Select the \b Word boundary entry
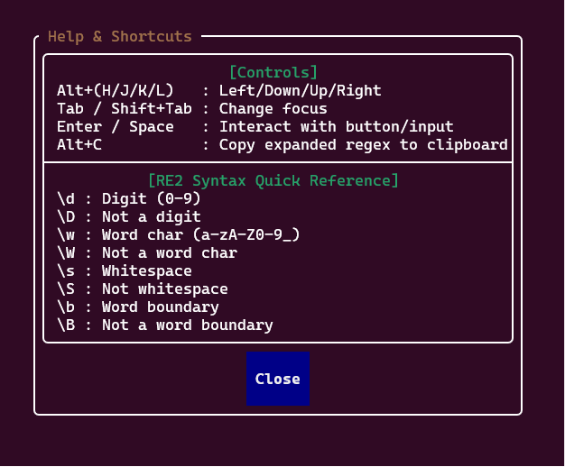The image size is (565, 467). coord(138,307)
